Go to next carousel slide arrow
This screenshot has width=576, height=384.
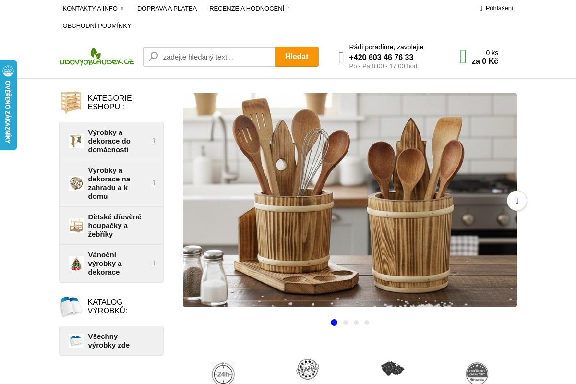(517, 201)
